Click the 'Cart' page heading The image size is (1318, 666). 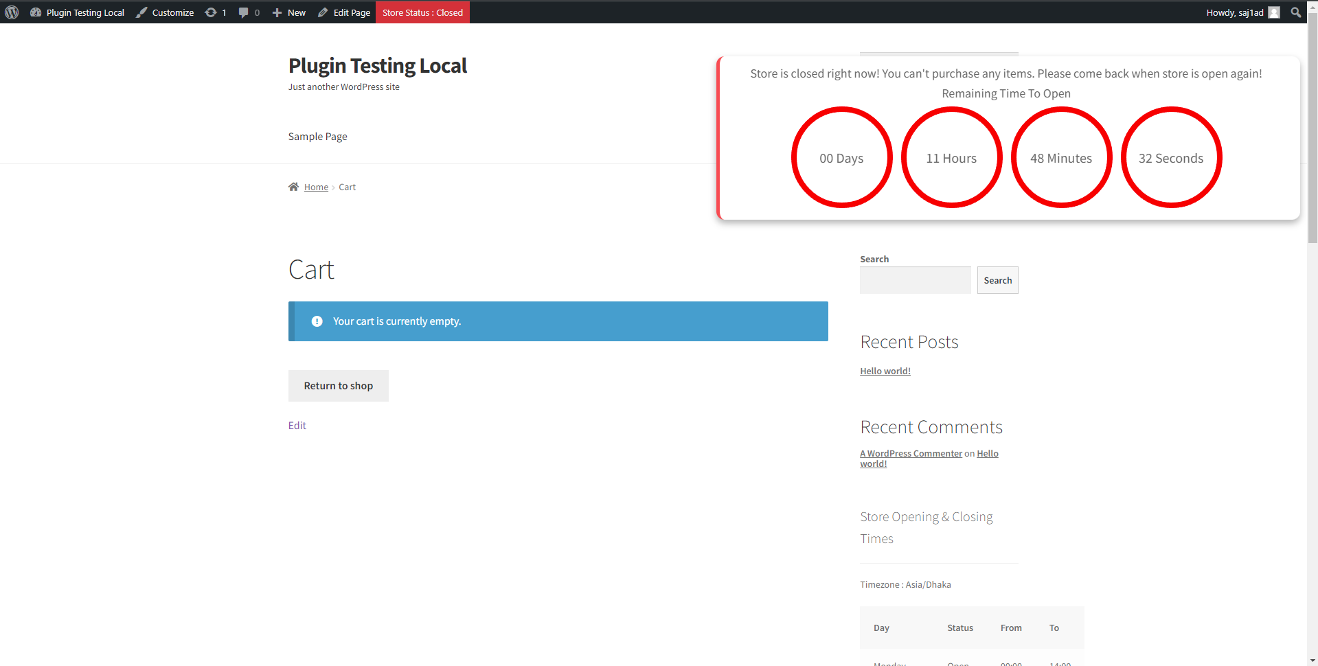tap(311, 270)
